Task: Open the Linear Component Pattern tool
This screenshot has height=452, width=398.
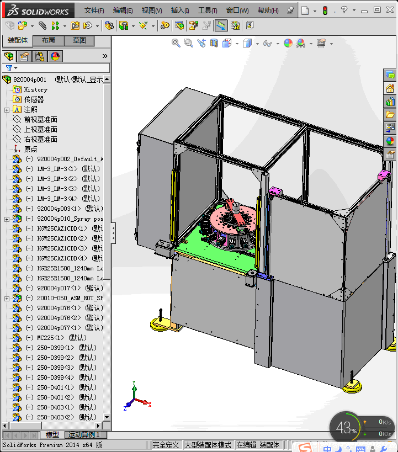Action: [x=55, y=25]
